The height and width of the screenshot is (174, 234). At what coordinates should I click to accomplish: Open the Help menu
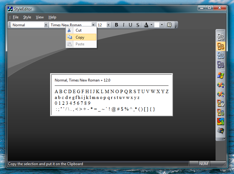click(x=52, y=17)
